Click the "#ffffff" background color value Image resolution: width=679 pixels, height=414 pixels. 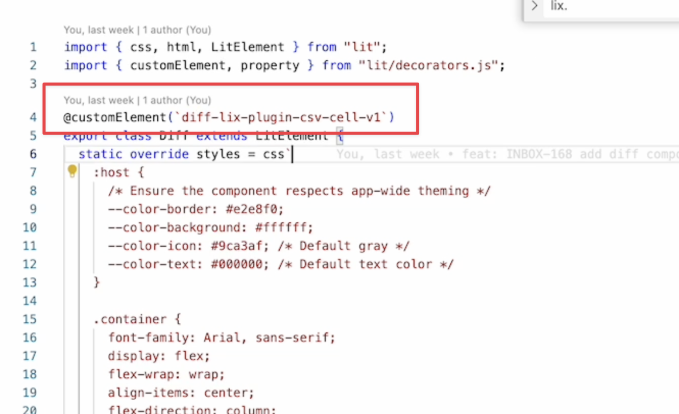pos(281,227)
